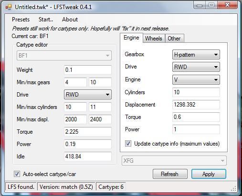Click the Weight input field
The height and width of the screenshot is (196, 242).
(x=88, y=70)
